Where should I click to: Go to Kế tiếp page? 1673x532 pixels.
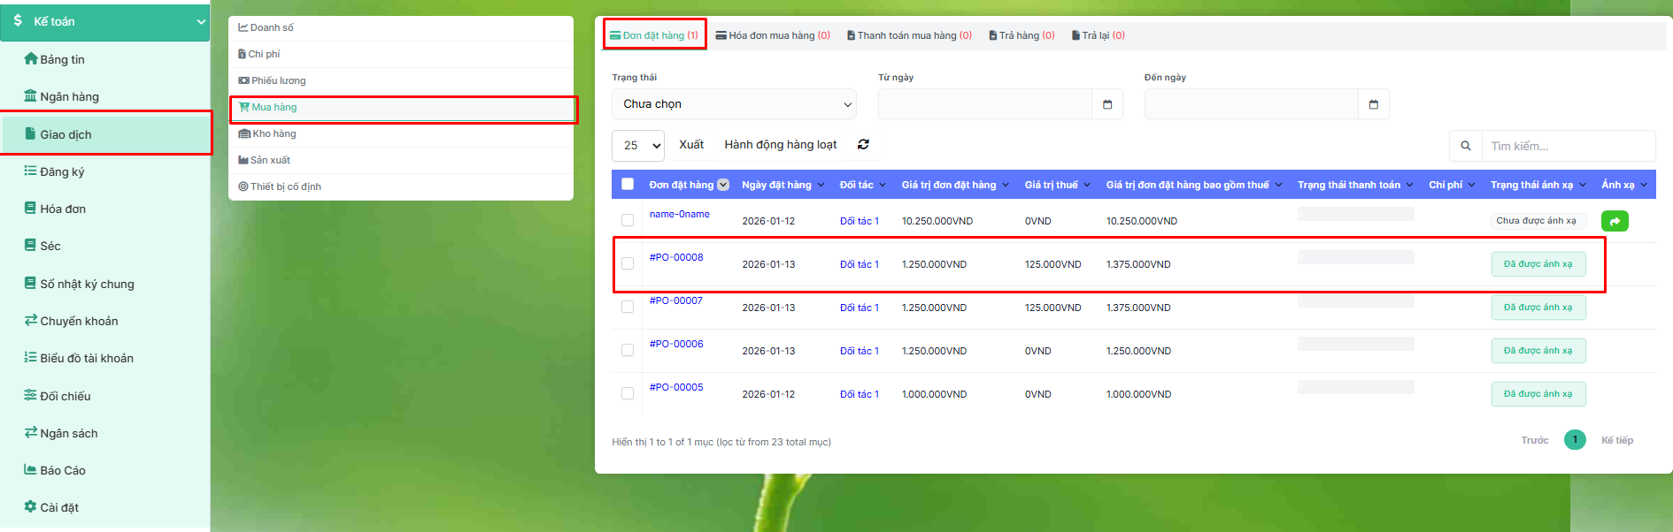click(1616, 440)
